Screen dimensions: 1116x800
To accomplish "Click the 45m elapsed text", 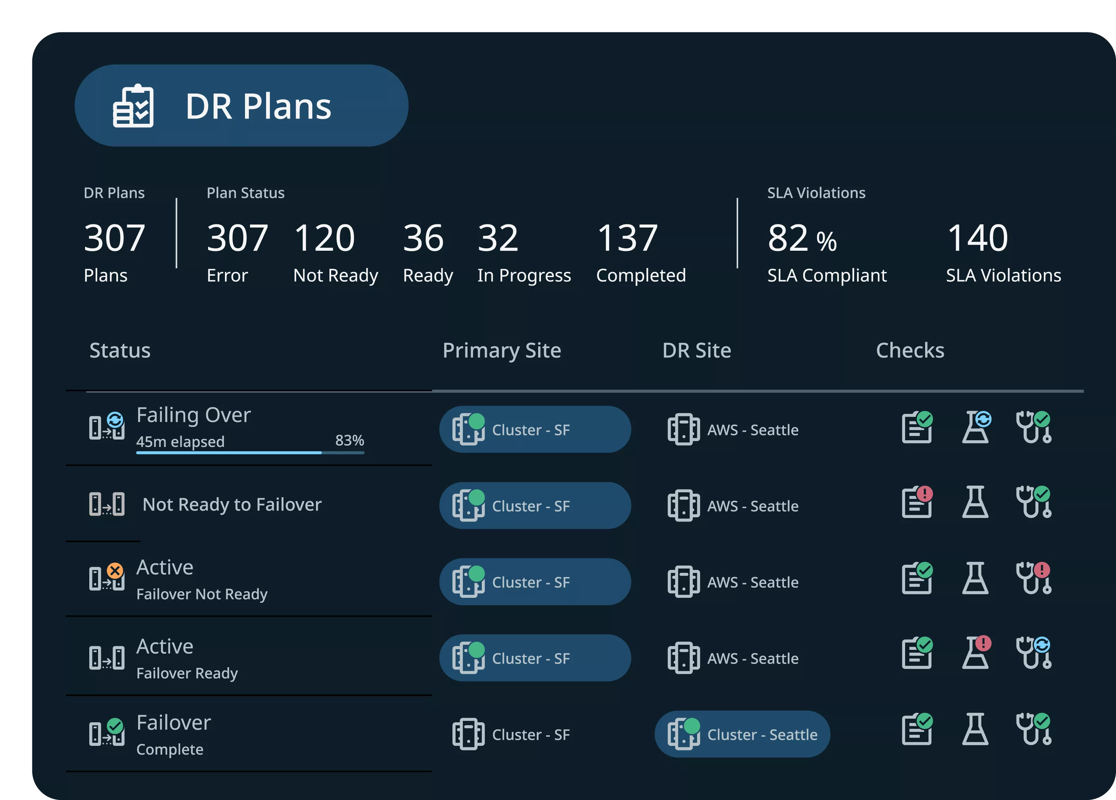I will coord(180,442).
